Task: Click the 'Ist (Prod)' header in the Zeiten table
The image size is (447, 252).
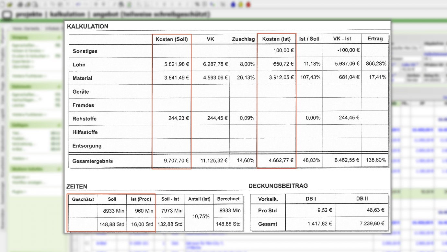Action: (141, 199)
